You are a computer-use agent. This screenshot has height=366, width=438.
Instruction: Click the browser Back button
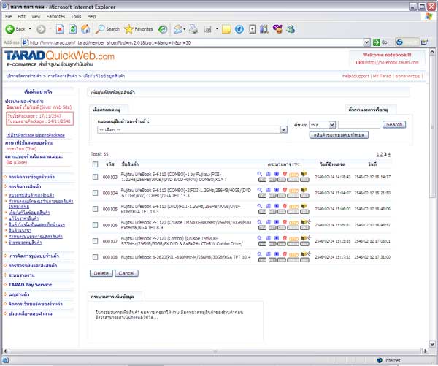coord(15,29)
